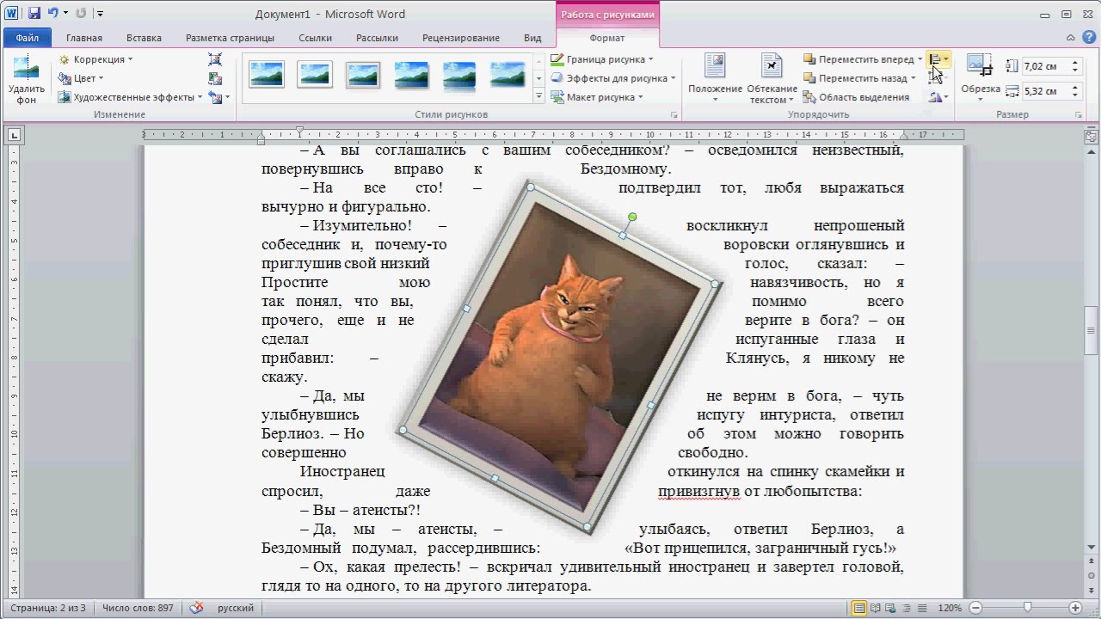
Task: Click the zoom slider handle
Action: click(1028, 608)
